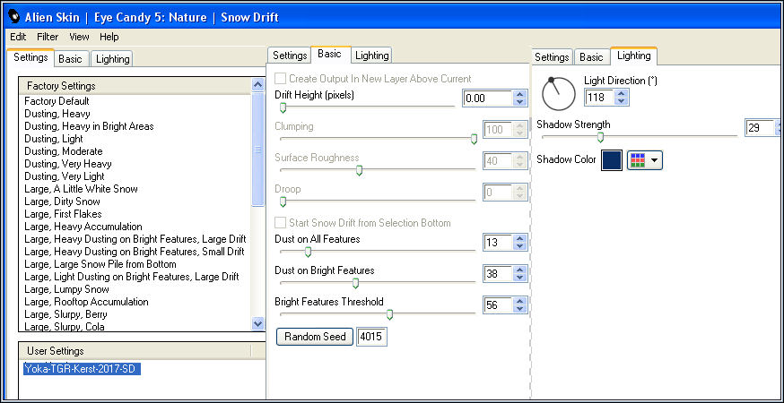784x403 pixels.
Task: Select the Factory Default preset
Action: click(x=57, y=101)
